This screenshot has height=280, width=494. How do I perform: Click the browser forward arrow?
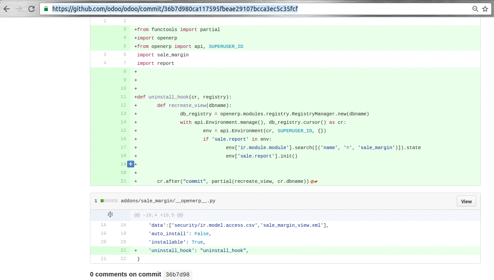pos(19,9)
